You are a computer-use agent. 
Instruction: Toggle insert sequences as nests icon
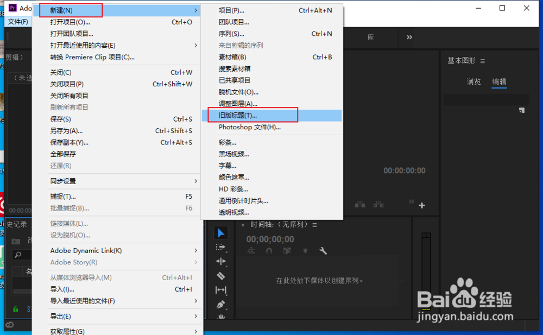251,251
